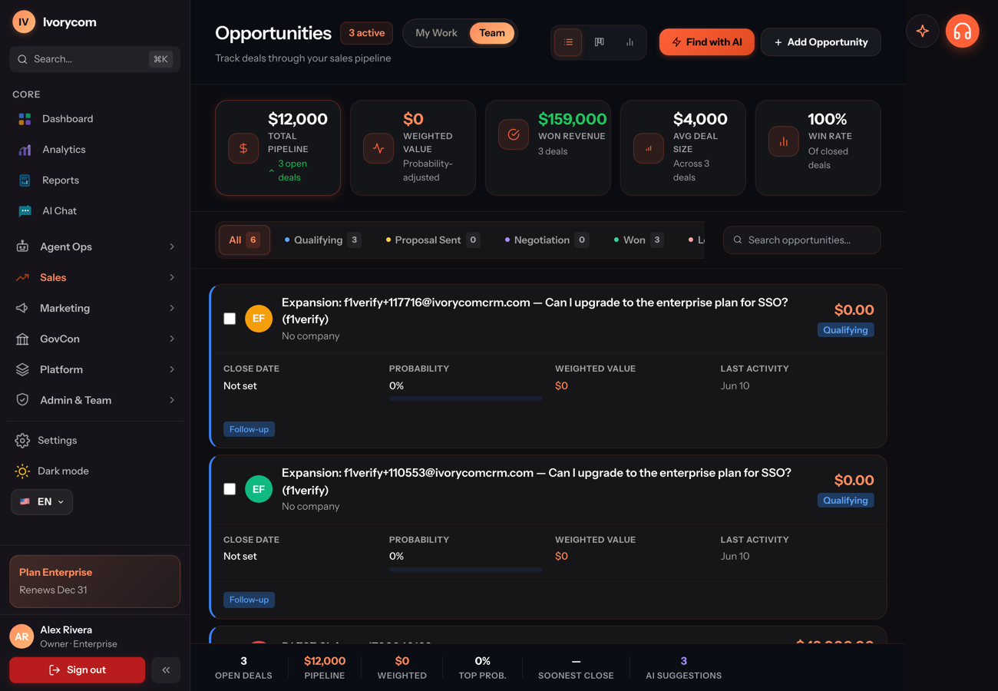Click the Add Opportunity button
Screen dimensions: 998x691
point(821,42)
